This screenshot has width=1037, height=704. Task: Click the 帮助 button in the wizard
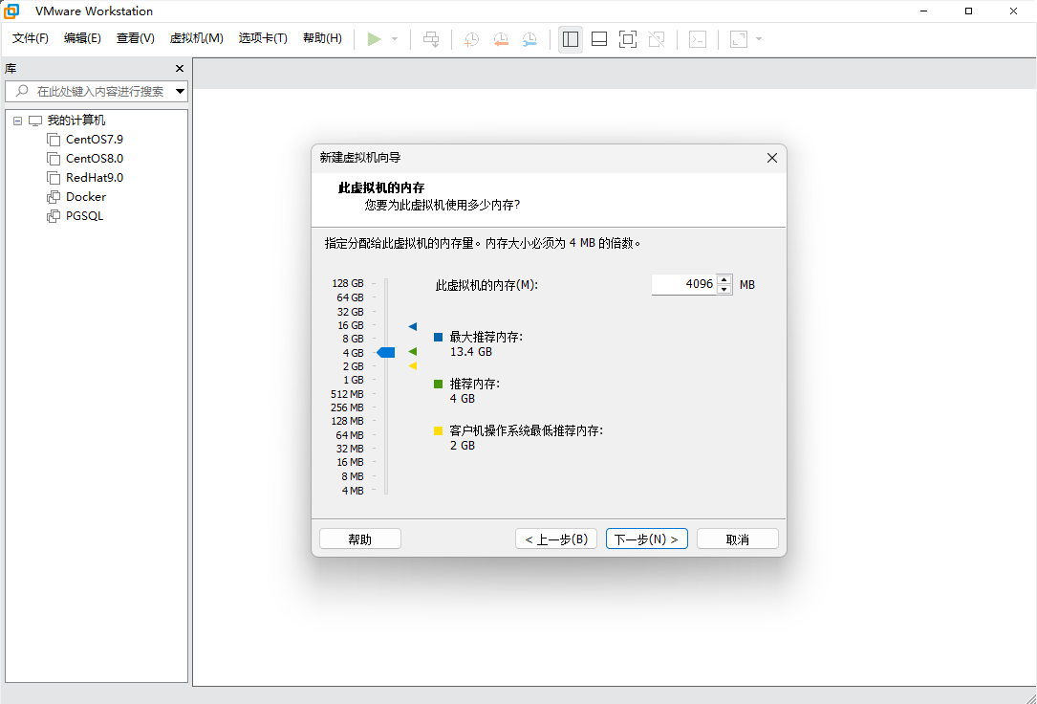pos(360,539)
